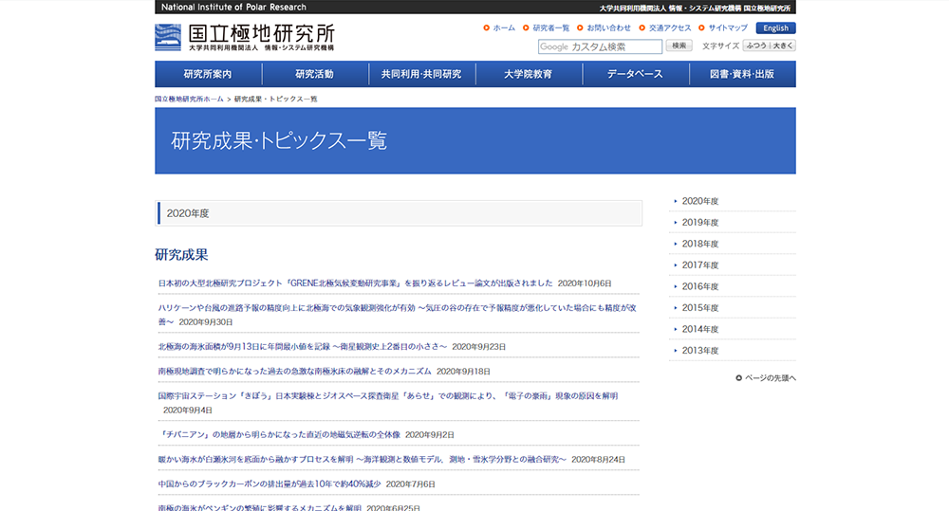Expand the 2019年度 archive in the sidebar
The width and height of the screenshot is (949, 511).
[700, 223]
